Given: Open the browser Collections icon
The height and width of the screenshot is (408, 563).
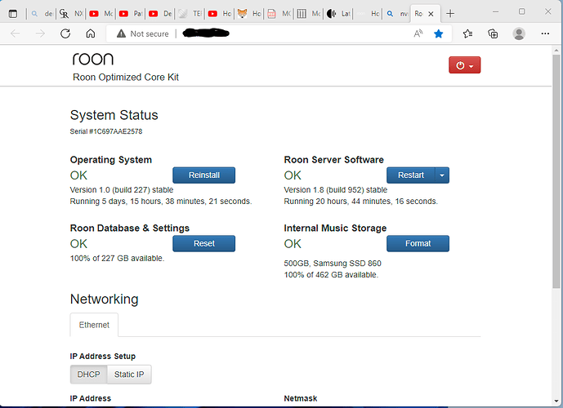Looking at the screenshot, I should click(x=493, y=33).
